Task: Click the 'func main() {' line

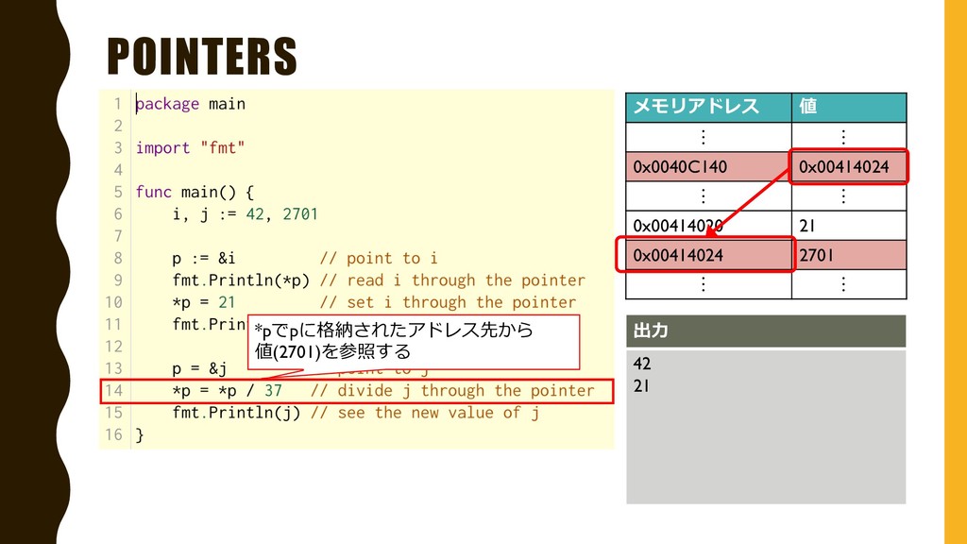Action: (195, 192)
